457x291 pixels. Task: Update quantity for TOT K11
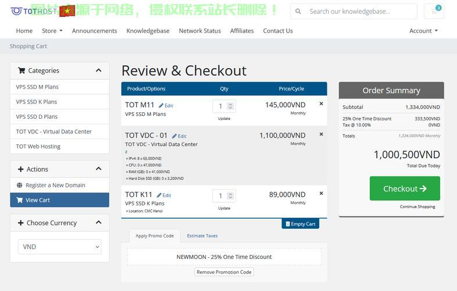[224, 208]
